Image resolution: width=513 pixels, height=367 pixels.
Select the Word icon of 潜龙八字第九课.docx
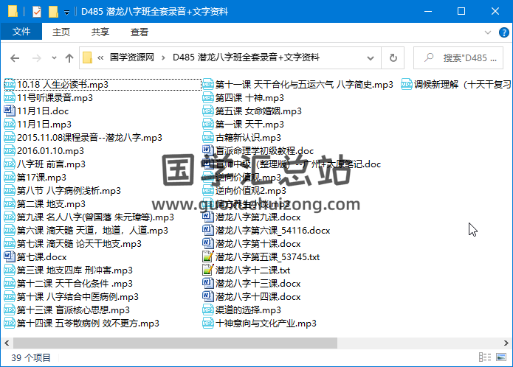coord(208,217)
